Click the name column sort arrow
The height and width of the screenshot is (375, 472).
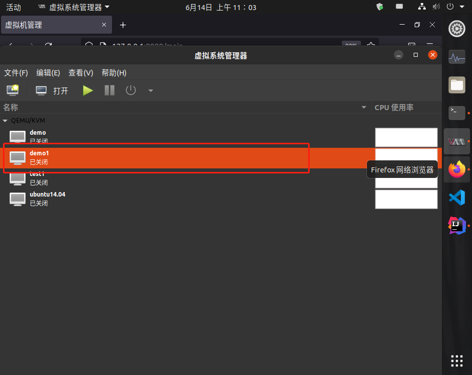[364, 108]
